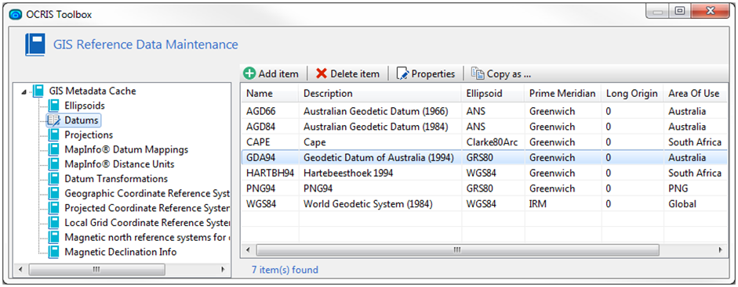The width and height of the screenshot is (738, 287).
Task: Close the OCRIS Toolbox window
Action: (x=711, y=10)
